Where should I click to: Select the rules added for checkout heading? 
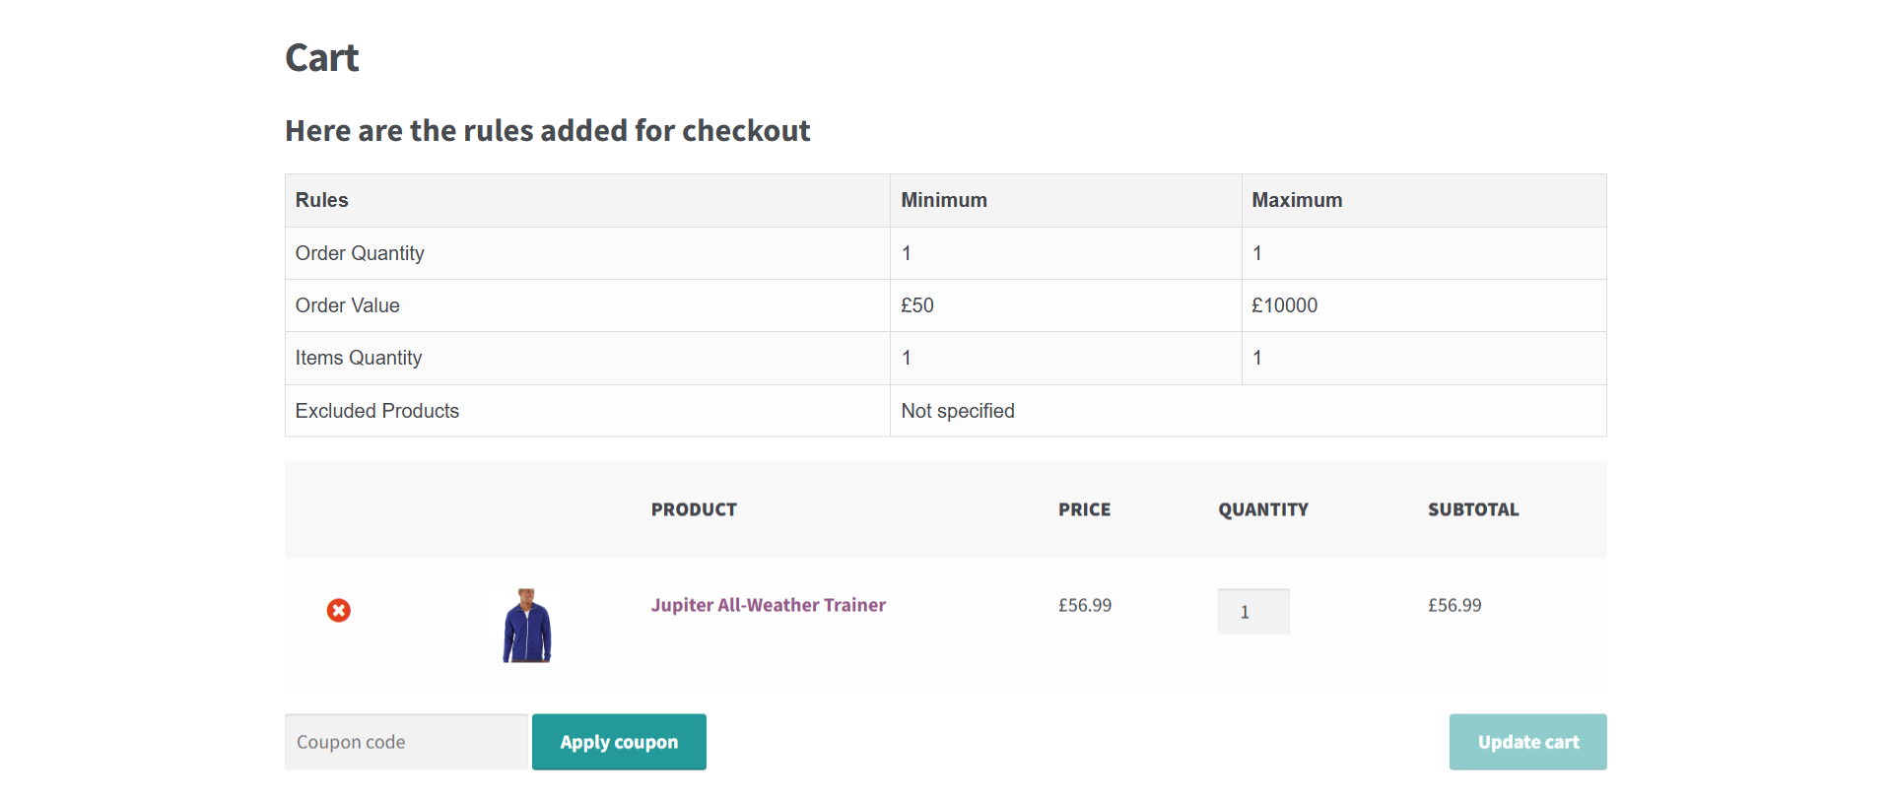[x=547, y=130]
